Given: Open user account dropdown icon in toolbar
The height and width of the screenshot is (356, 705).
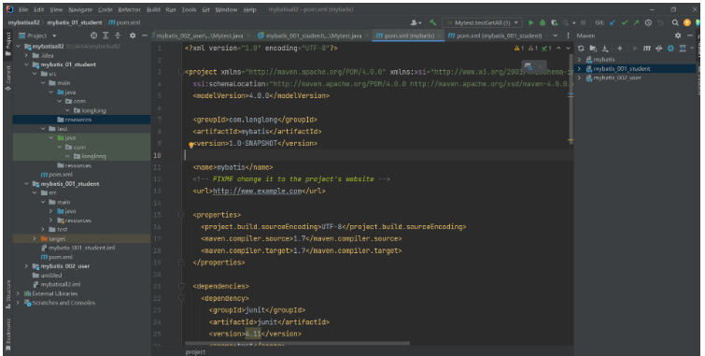Looking at the screenshot, I should coord(416,22).
